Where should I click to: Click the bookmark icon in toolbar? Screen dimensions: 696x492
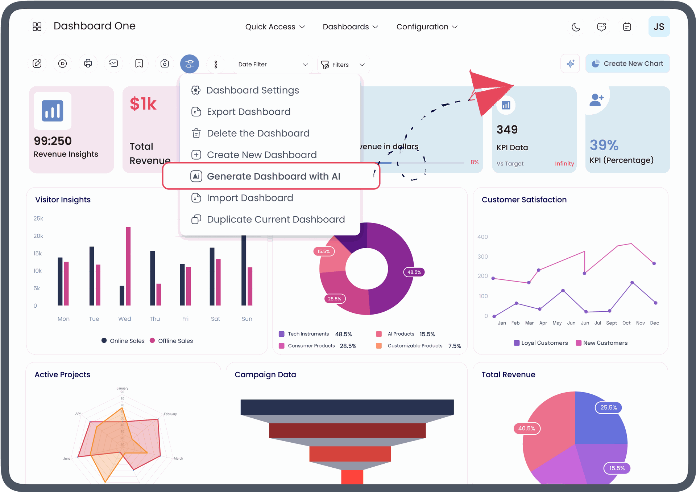139,64
